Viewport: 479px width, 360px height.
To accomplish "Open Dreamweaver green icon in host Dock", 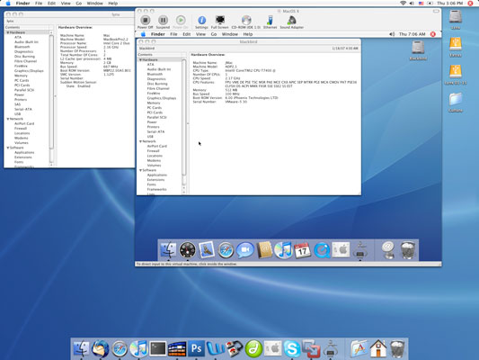I will click(x=253, y=348).
